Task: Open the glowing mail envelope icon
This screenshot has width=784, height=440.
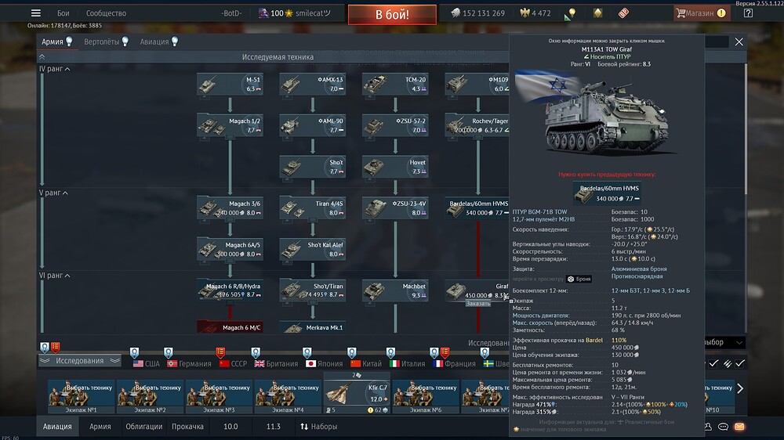Action: [x=739, y=427]
